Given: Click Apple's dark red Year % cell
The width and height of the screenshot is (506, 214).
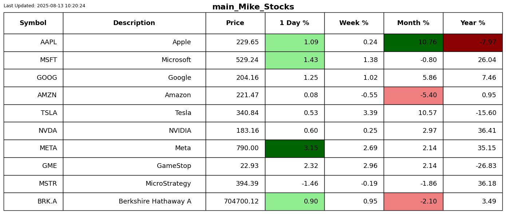Looking at the screenshot, I should tap(473, 42).
